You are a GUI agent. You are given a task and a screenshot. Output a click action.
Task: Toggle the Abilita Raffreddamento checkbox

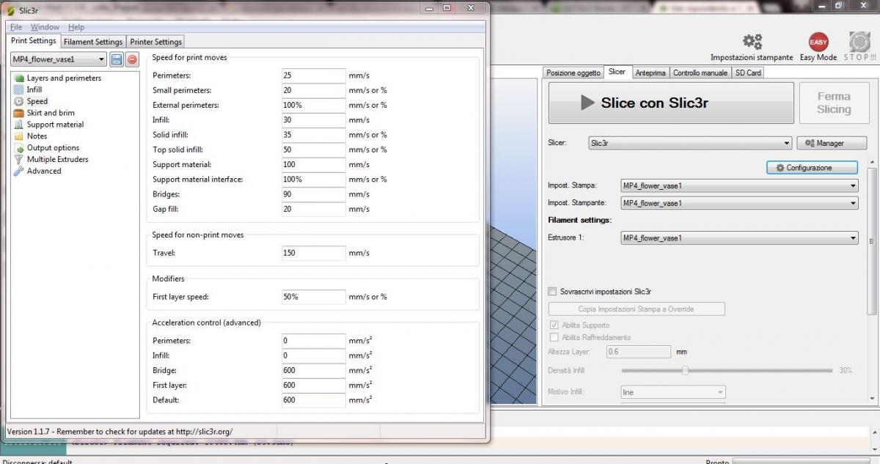tap(554, 337)
